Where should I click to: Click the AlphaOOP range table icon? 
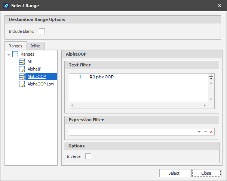(x=22, y=77)
